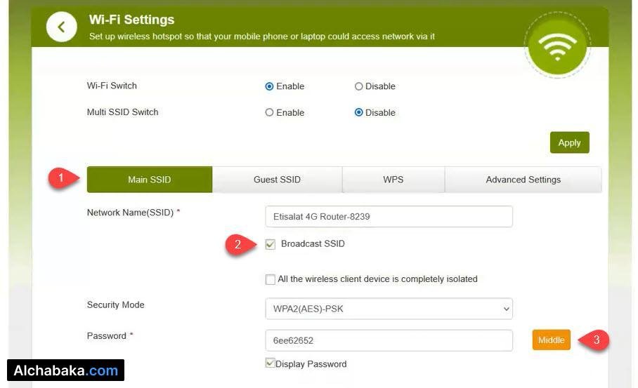Go to the Advanced Settings tab
Image resolution: width=638 pixels, height=388 pixels.
(523, 180)
